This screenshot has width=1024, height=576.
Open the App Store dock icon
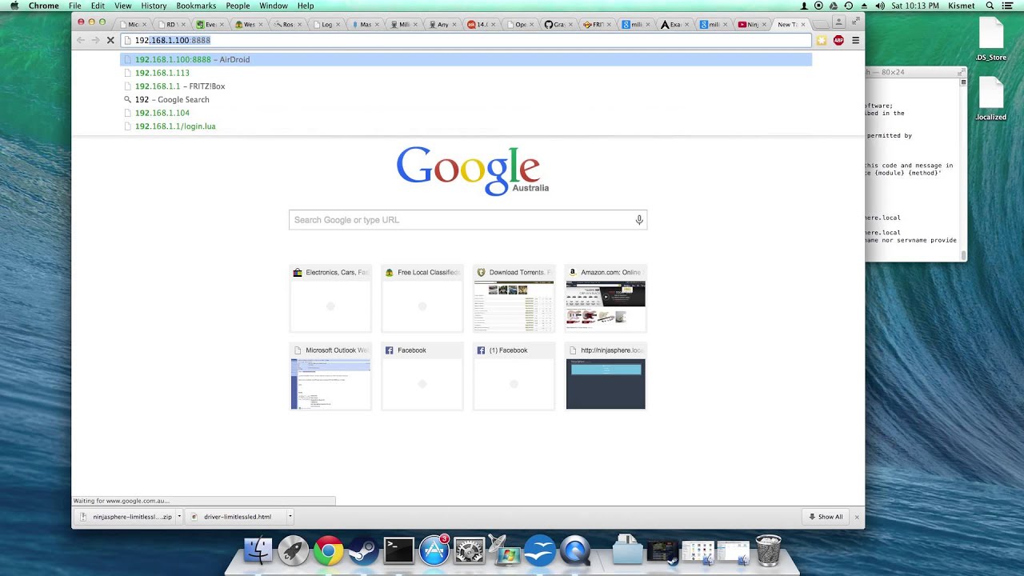434,550
